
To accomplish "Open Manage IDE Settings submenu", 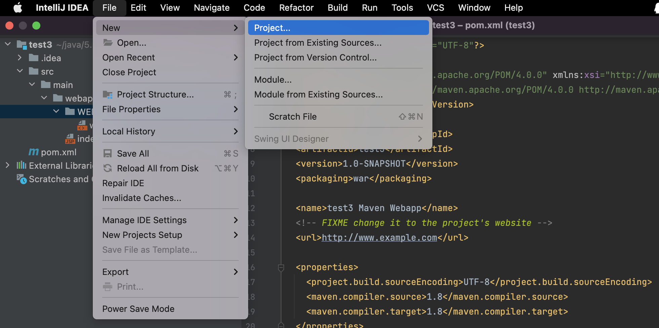I will [x=170, y=220].
